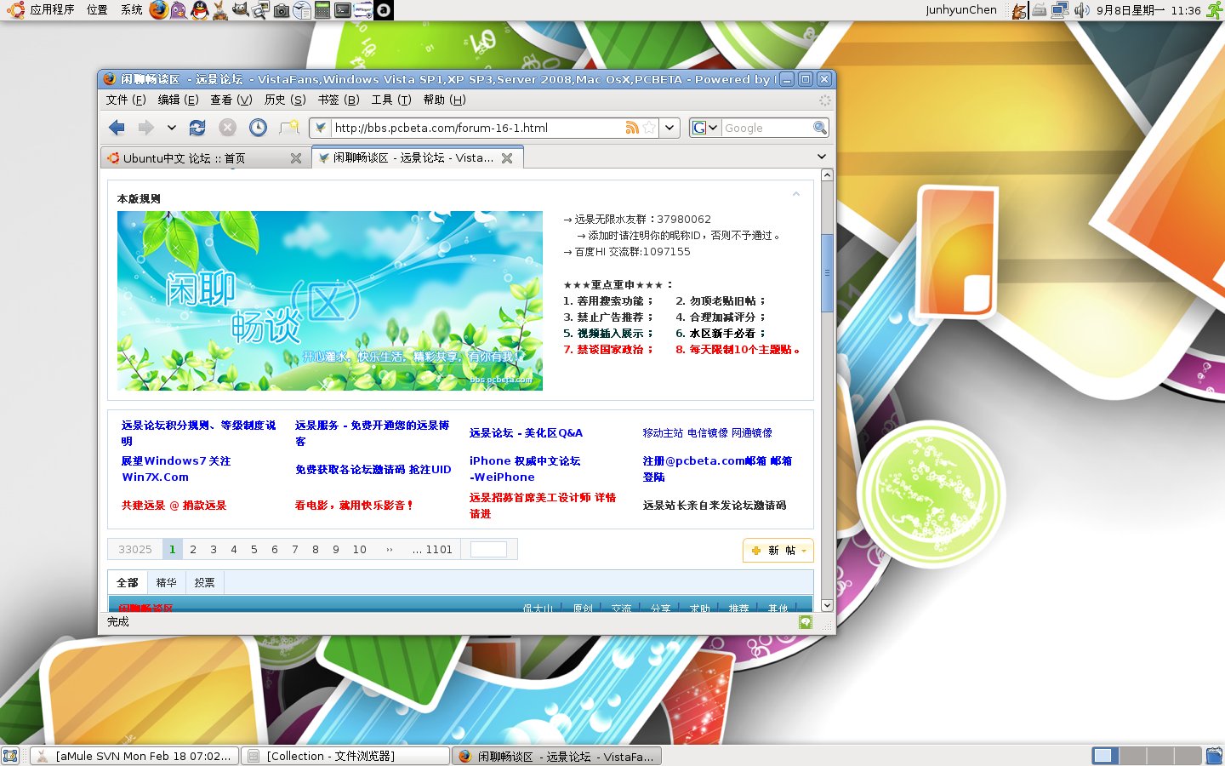Open link 免费获取各论坛邀请码 抢注UID
This screenshot has height=766, width=1225.
coord(373,470)
